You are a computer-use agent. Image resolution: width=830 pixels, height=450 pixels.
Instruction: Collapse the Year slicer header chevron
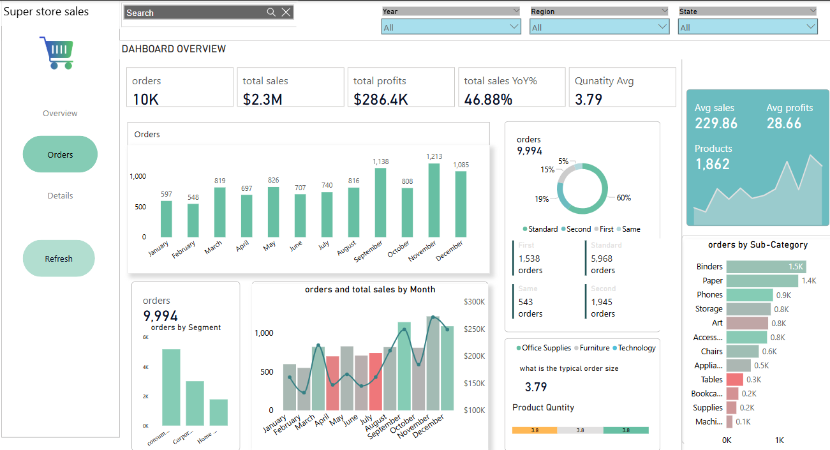click(x=515, y=11)
